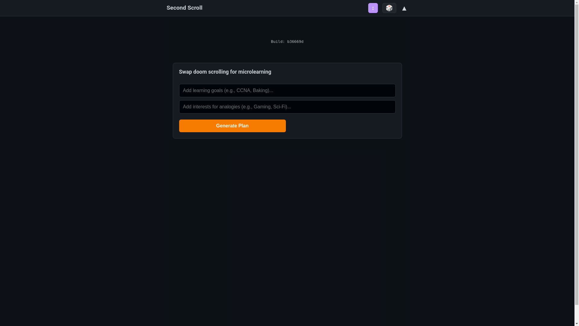
Task: Hit Generate Plan to create plan
Action: (x=232, y=126)
